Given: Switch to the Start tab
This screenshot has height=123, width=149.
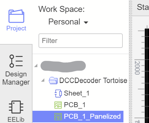Looking at the screenshot, I should click(x=143, y=7).
